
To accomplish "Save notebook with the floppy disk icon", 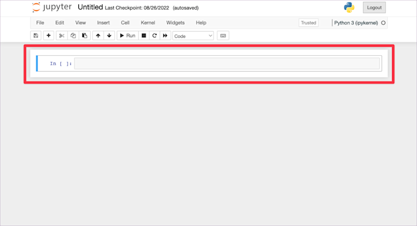I will pyautogui.click(x=36, y=36).
